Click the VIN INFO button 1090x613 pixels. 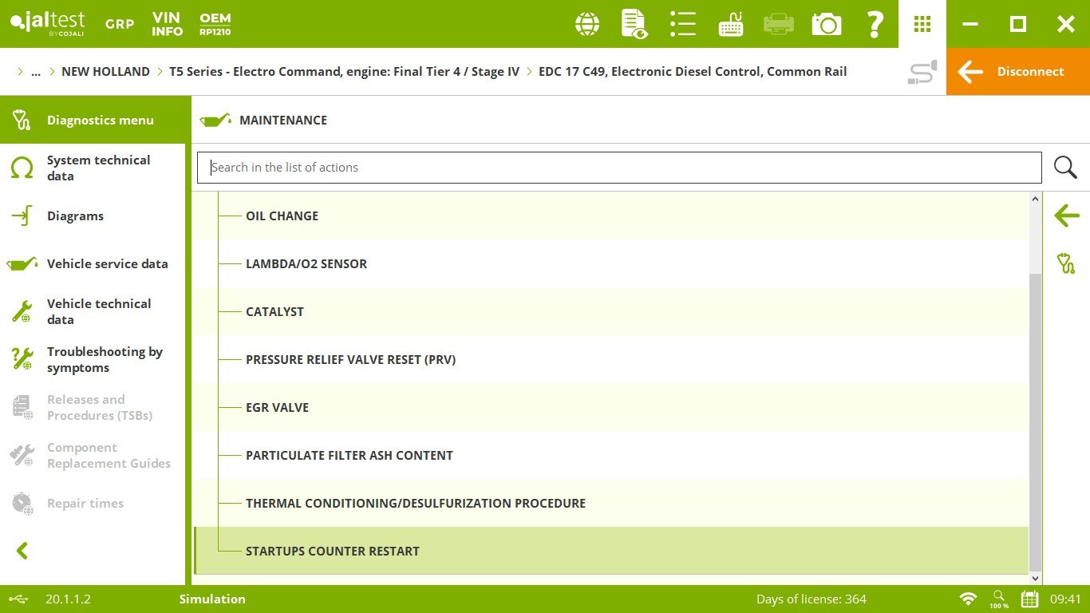[x=168, y=24]
